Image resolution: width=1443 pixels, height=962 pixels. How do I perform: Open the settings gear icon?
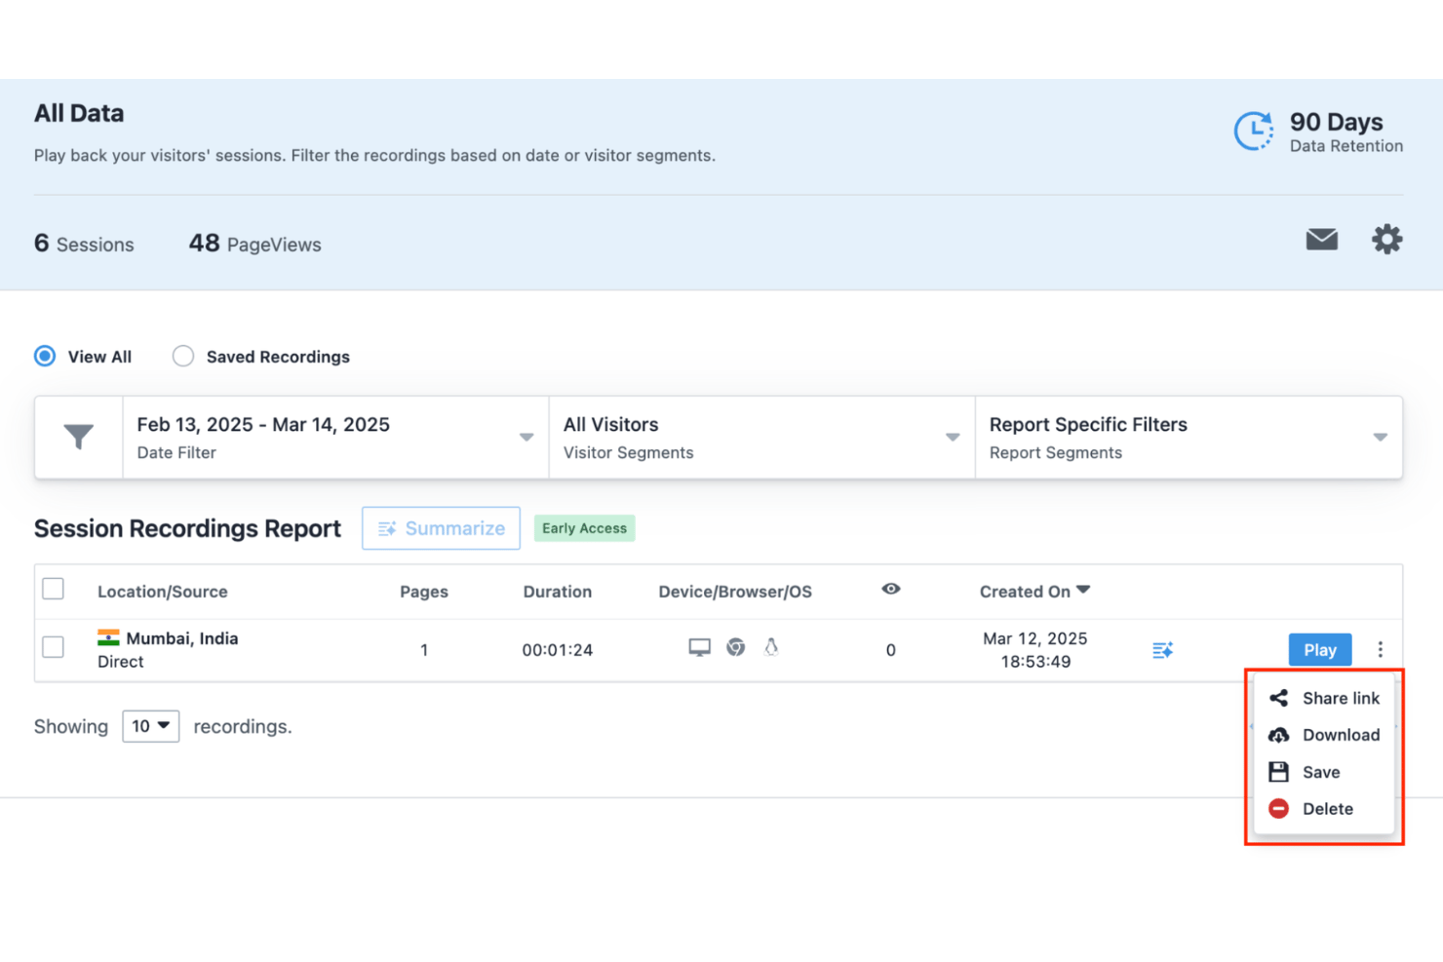[x=1386, y=239]
